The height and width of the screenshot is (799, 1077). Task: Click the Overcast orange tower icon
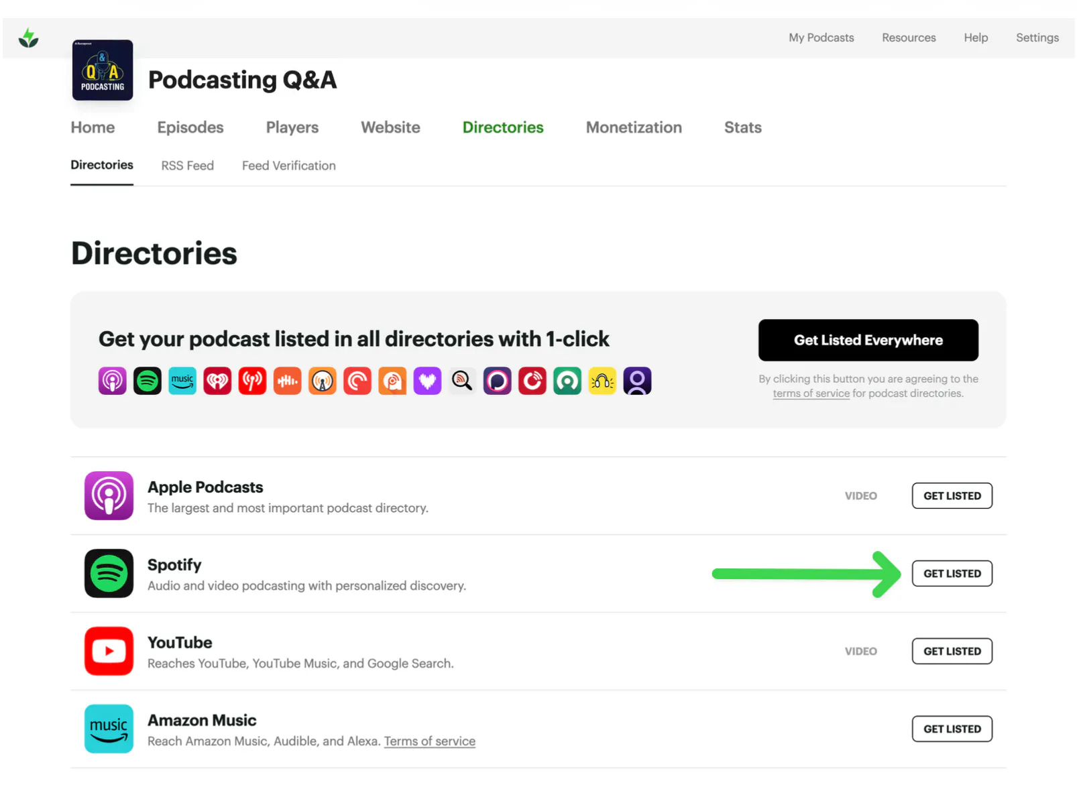pos(323,381)
